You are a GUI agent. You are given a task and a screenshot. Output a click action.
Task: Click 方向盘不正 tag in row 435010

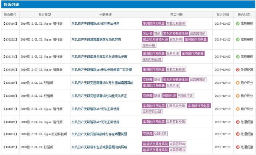pos(185,96)
